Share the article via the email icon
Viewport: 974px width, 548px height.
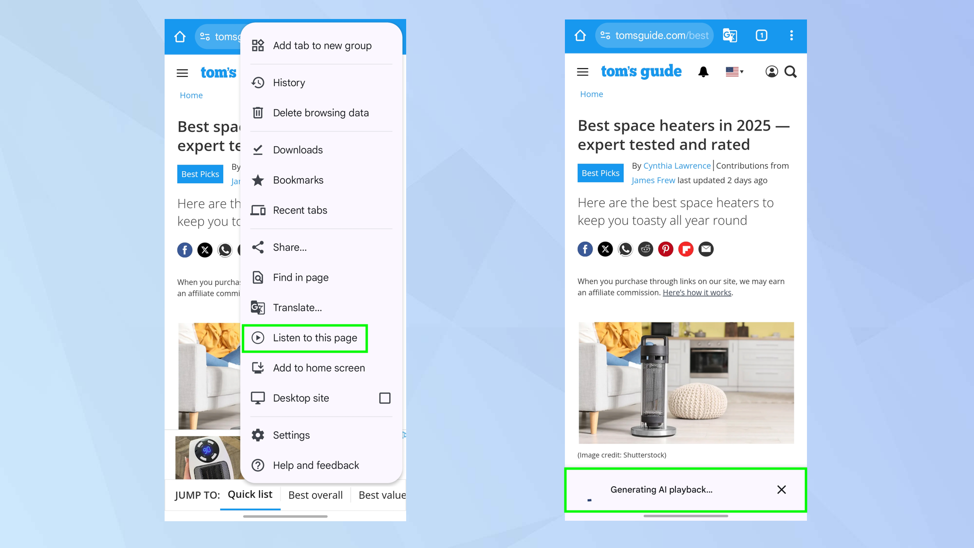tap(706, 249)
